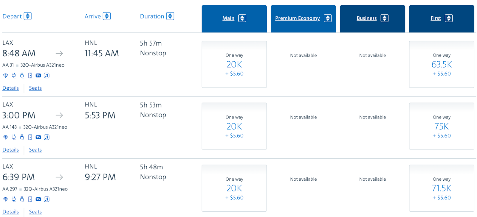Open Details for AA 31 flight
Image resolution: width=477 pixels, height=217 pixels.
pos(11,88)
